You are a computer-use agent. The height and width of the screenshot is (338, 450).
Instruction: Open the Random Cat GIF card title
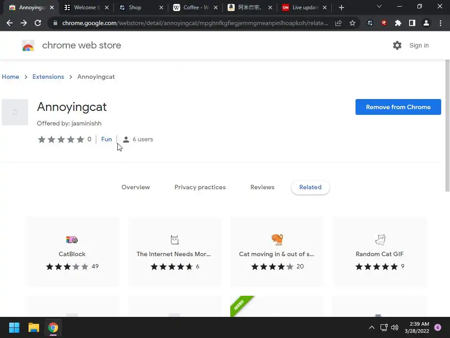pos(379,254)
